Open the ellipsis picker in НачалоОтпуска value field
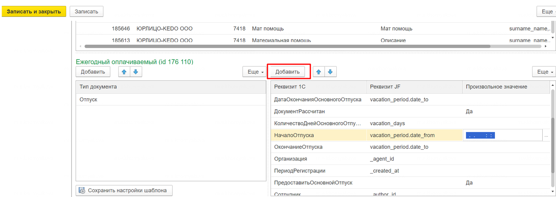The width and height of the screenshot is (556, 197). click(x=546, y=136)
